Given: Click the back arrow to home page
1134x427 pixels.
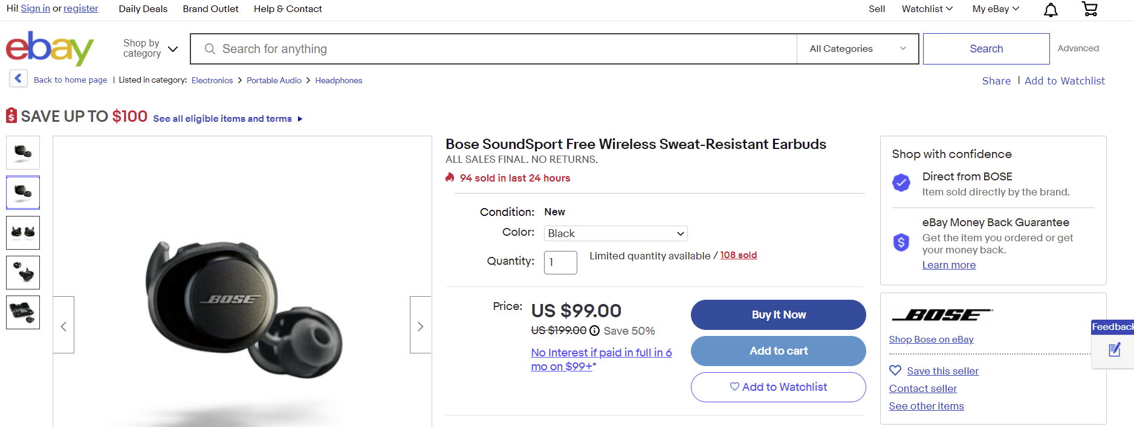Looking at the screenshot, I should click(x=18, y=78).
